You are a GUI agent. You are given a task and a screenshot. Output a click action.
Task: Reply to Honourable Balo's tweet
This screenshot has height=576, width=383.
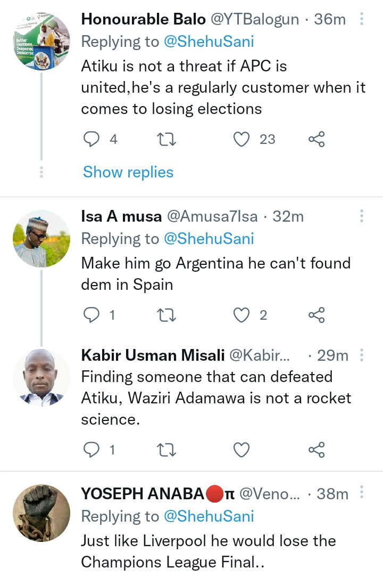[x=92, y=140]
